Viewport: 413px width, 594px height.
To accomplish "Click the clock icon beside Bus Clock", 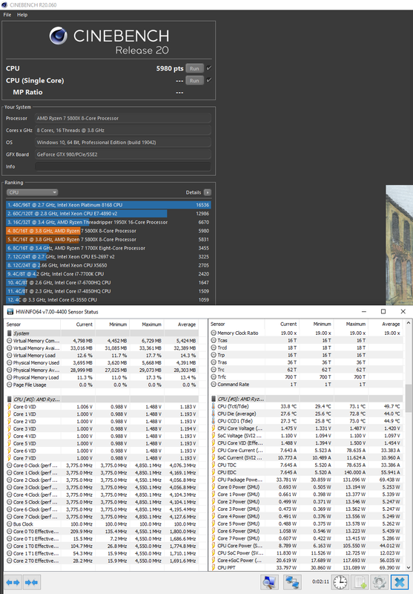I will click(10, 524).
